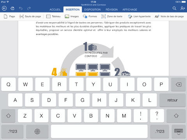Tap the X key

[41, 115]
